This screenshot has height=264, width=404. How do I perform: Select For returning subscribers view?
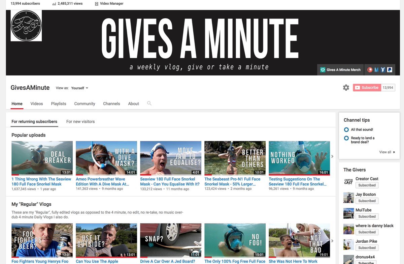34,122
